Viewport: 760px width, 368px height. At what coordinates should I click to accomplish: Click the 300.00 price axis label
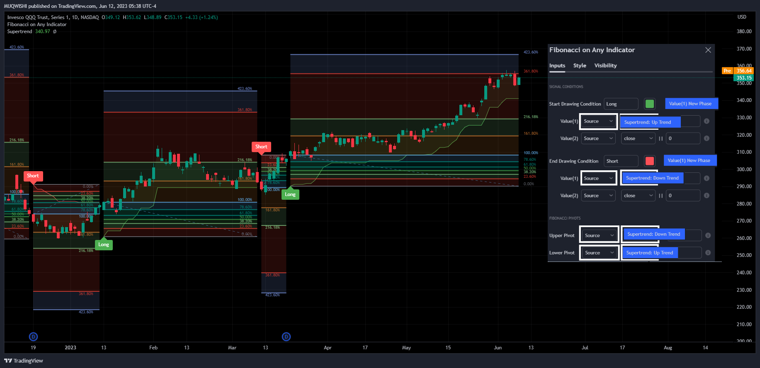click(x=744, y=169)
